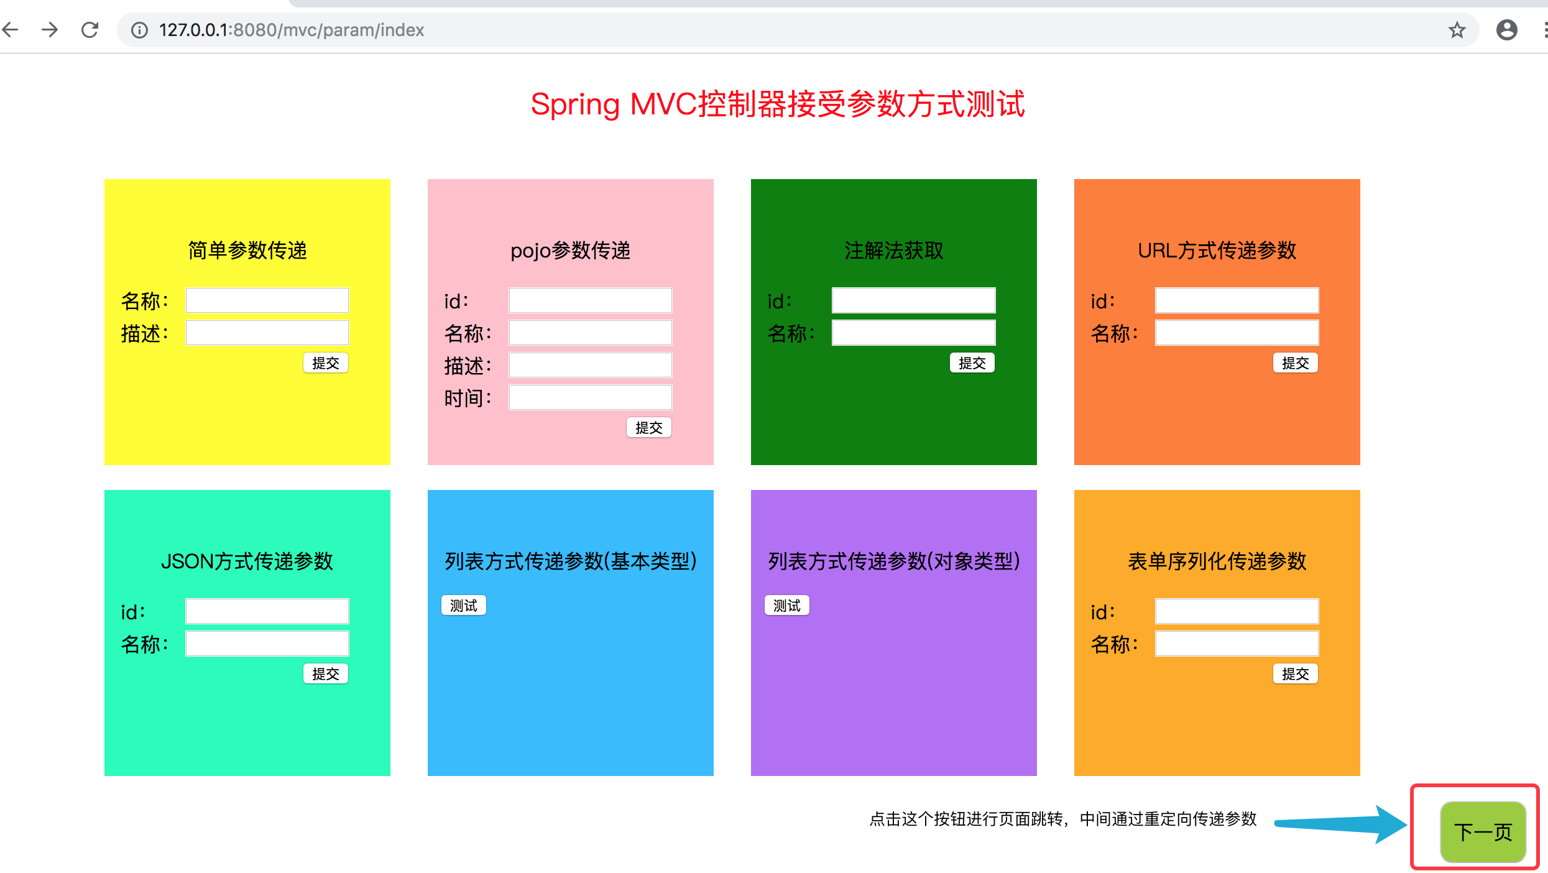Click the 名称 field in JSON方式传递参数
This screenshot has width=1548, height=873.
click(x=267, y=644)
